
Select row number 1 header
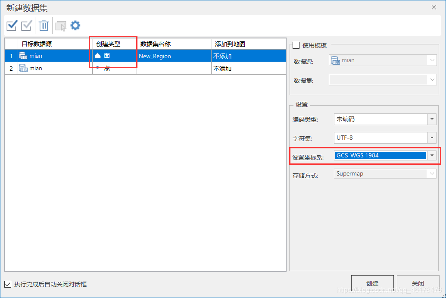coord(11,56)
